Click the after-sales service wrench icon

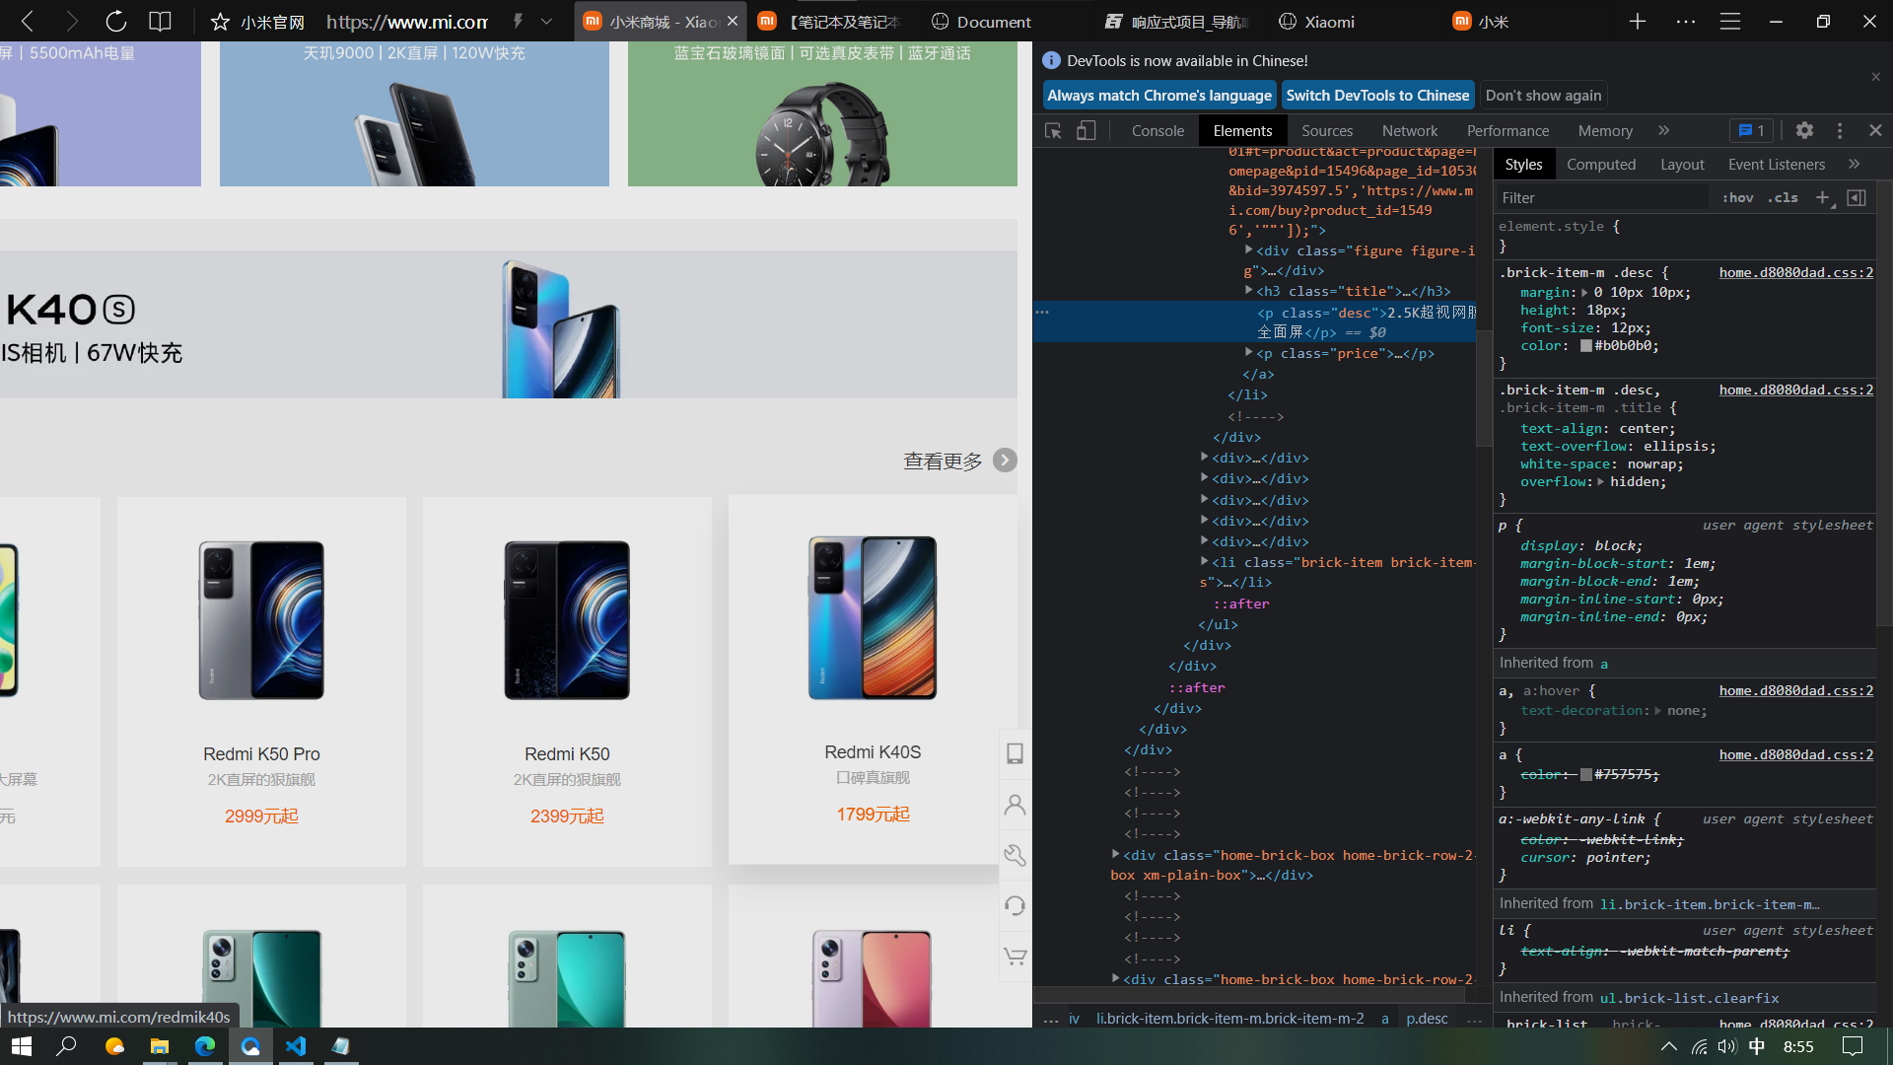tap(1015, 855)
